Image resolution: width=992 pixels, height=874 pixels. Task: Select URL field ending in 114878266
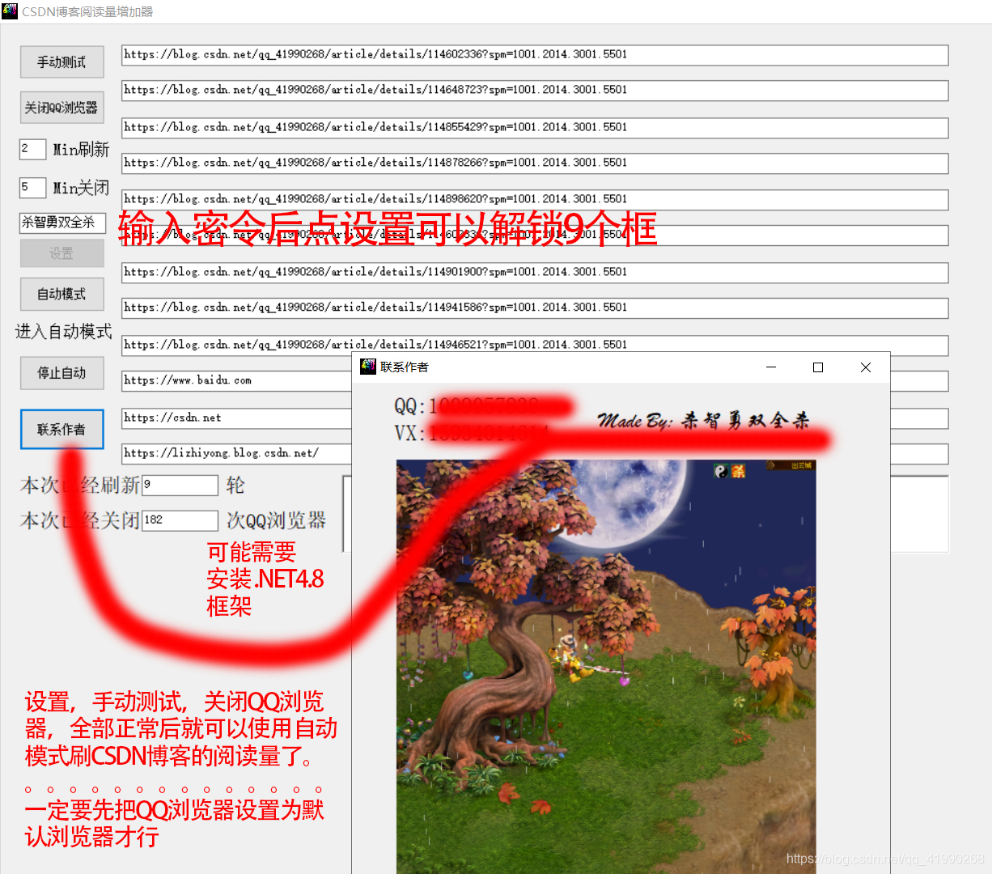coord(535,163)
